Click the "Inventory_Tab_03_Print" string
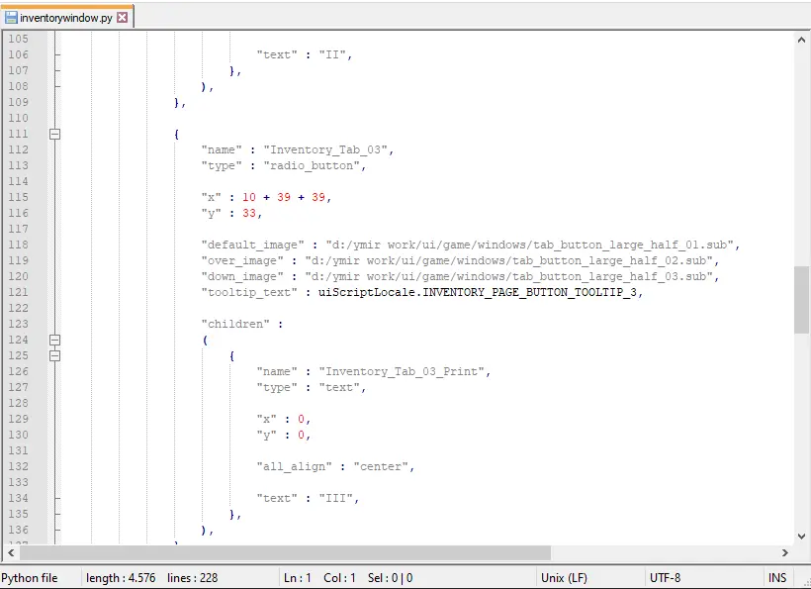Viewport: 811px width, 589px height. point(402,371)
